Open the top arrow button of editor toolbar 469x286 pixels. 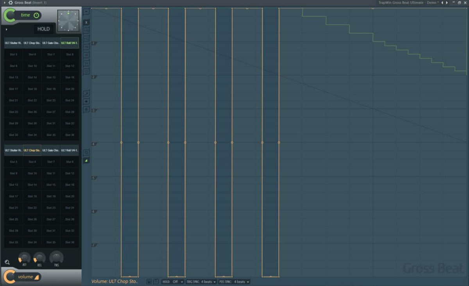coord(86,11)
